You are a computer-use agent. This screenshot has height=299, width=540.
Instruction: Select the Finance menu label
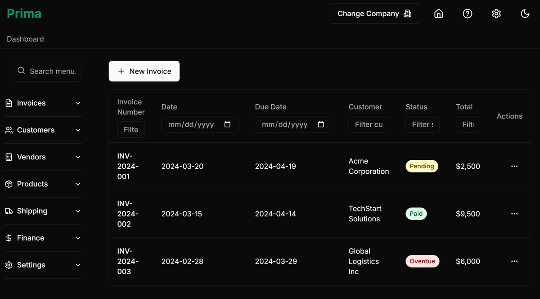pyautogui.click(x=31, y=238)
